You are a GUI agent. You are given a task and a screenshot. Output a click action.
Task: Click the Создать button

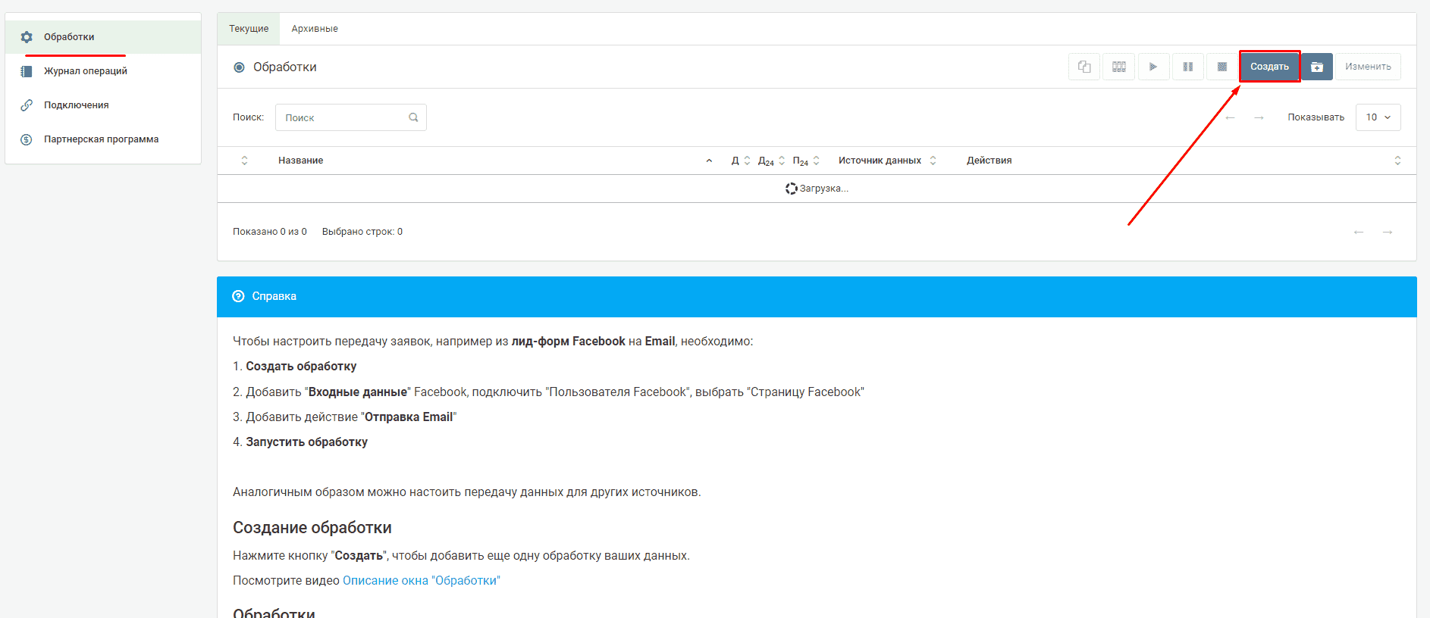(x=1269, y=67)
